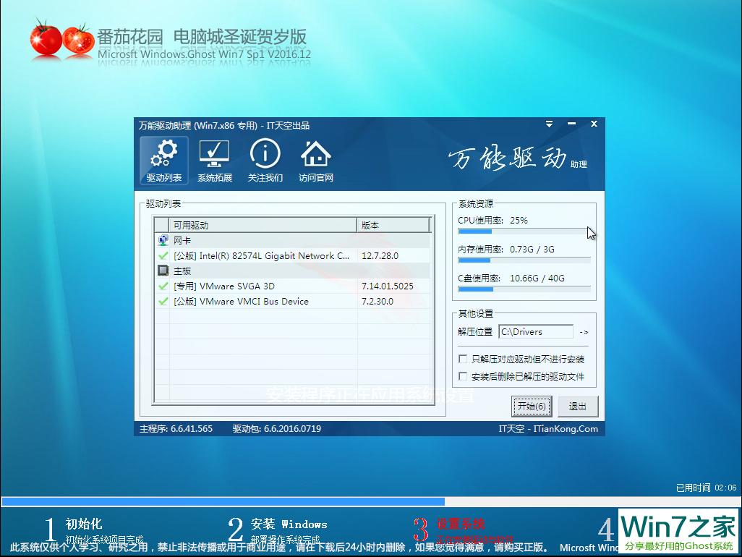
Task: Click the 退出 exit button
Action: tap(577, 406)
